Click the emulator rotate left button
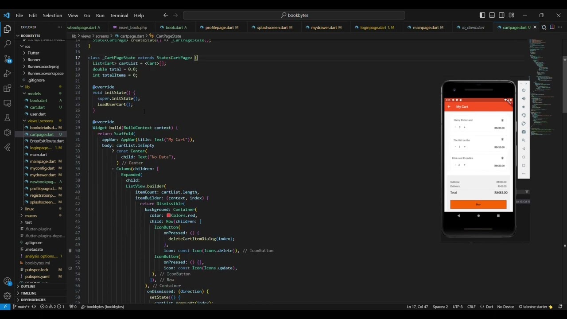 pos(524,115)
